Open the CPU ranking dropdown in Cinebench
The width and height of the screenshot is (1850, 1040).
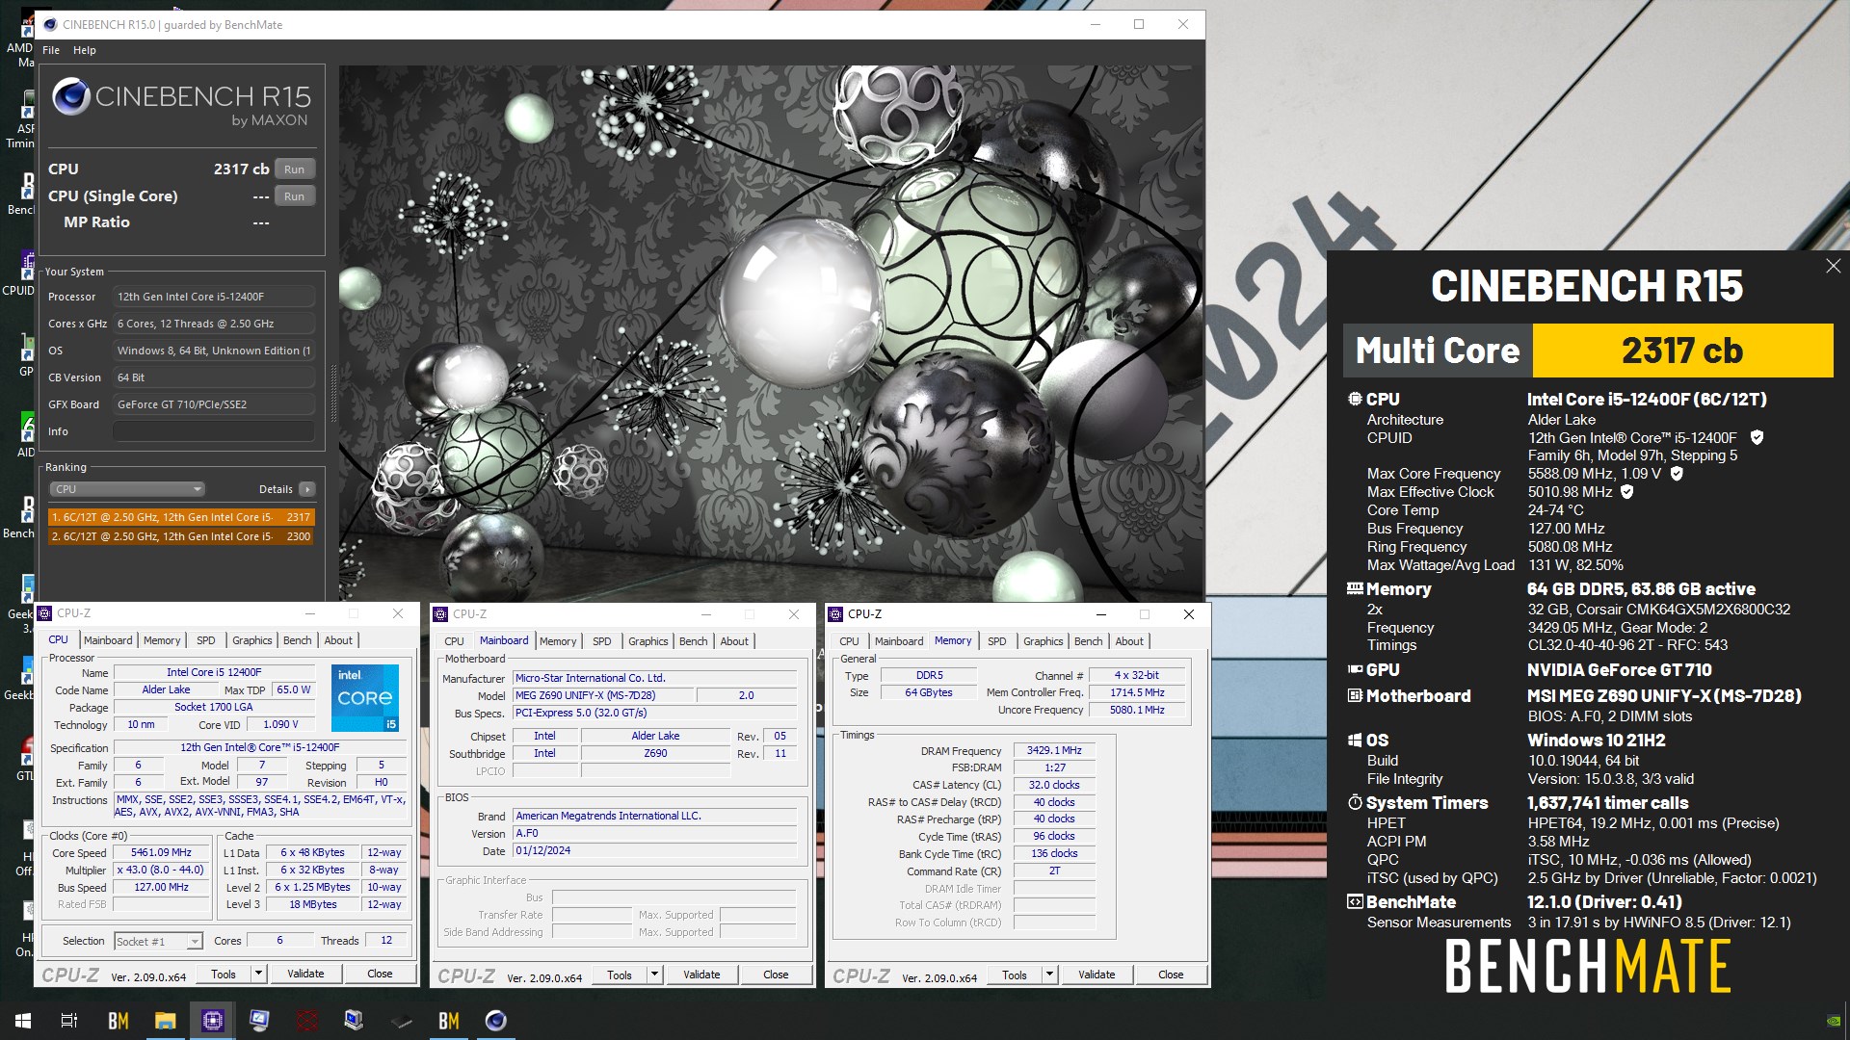coord(127,489)
